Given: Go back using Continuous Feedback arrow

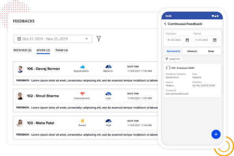Looking at the screenshot, I should 165,24.
